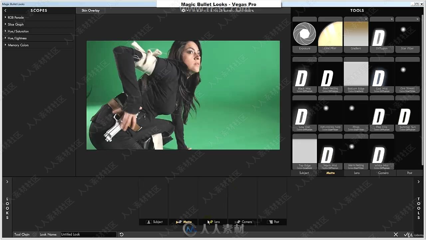Open the Star Filter tool dropdown arrow
This screenshot has width=426, height=240.
tap(417, 19)
